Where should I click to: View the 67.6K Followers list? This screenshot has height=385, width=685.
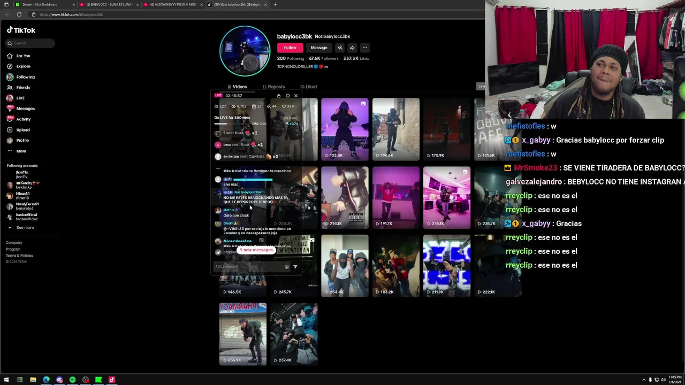pos(323,58)
